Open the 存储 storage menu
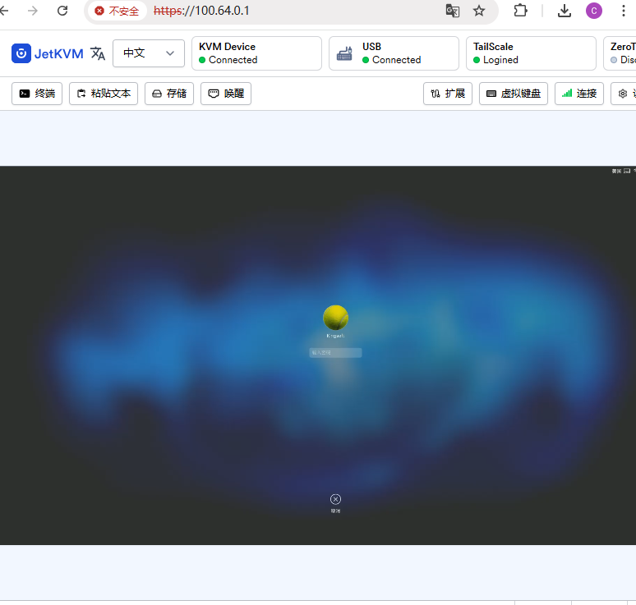 pos(169,94)
